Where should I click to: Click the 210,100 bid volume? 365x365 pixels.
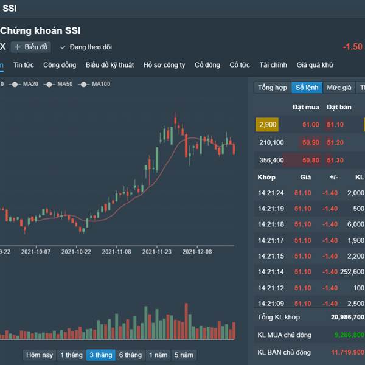271,142
